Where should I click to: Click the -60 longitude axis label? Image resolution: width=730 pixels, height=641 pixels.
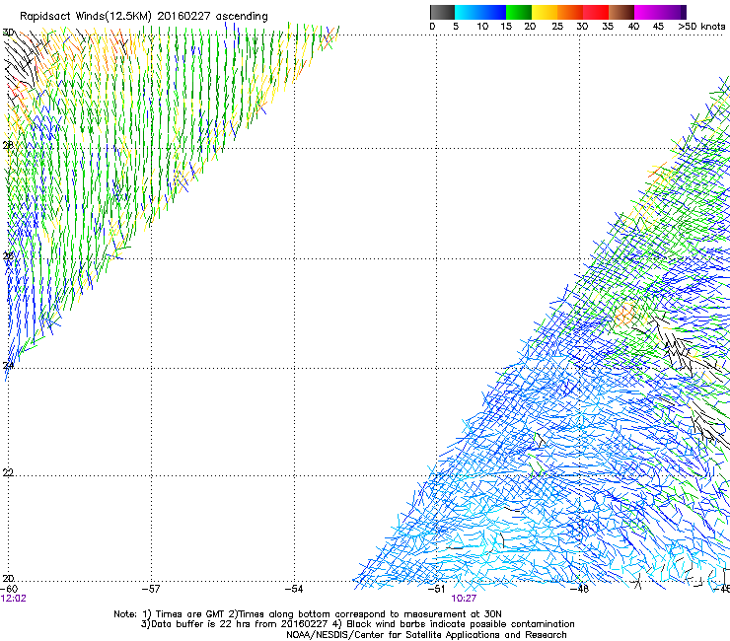point(9,589)
